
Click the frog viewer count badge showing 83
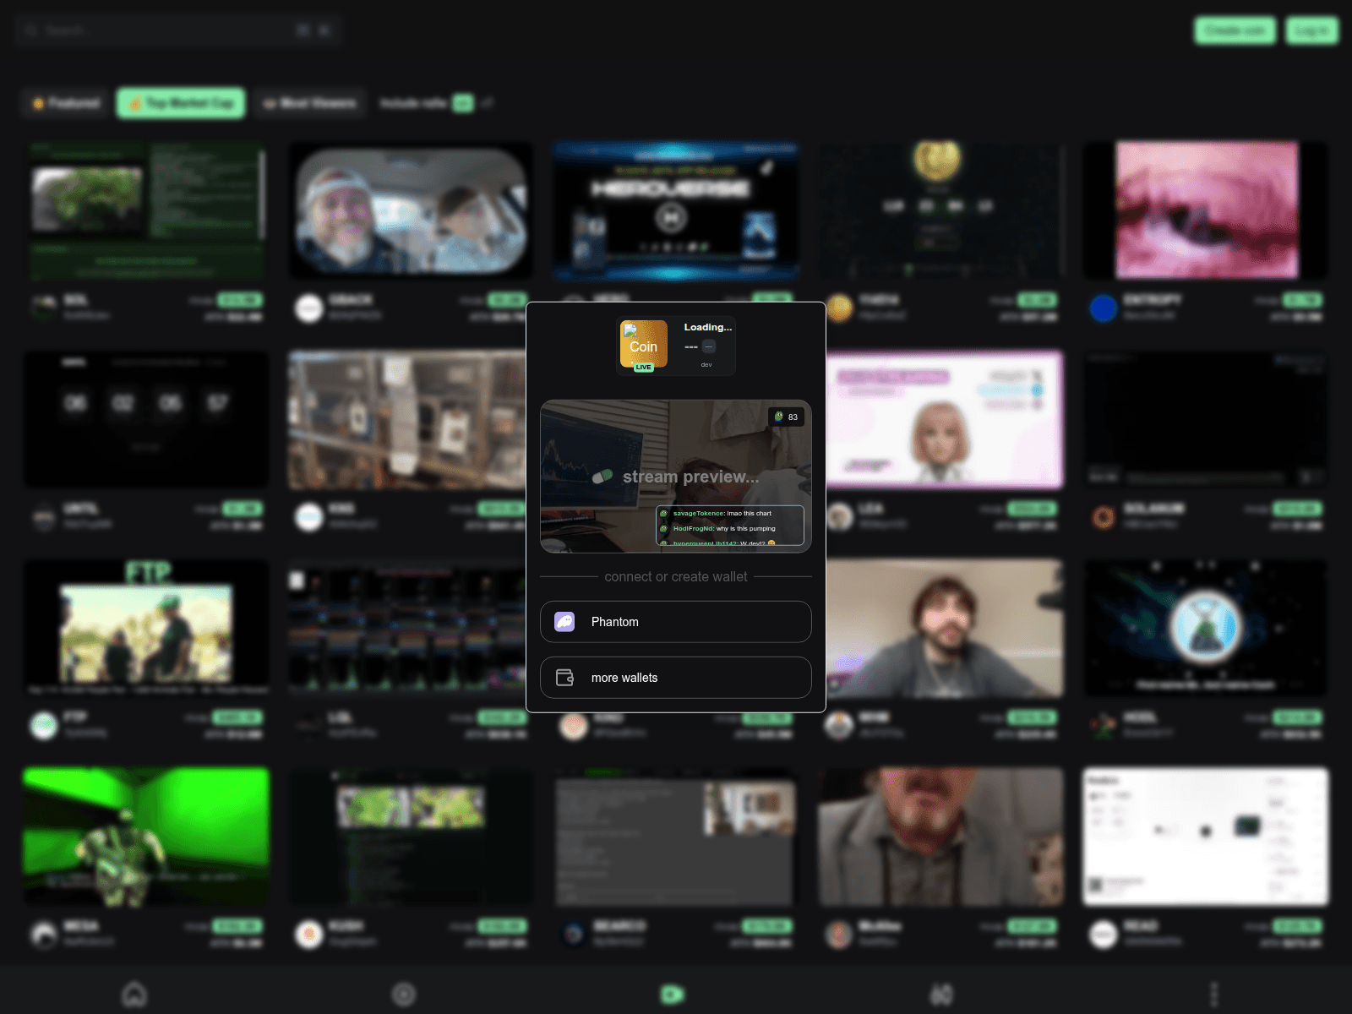[785, 417]
